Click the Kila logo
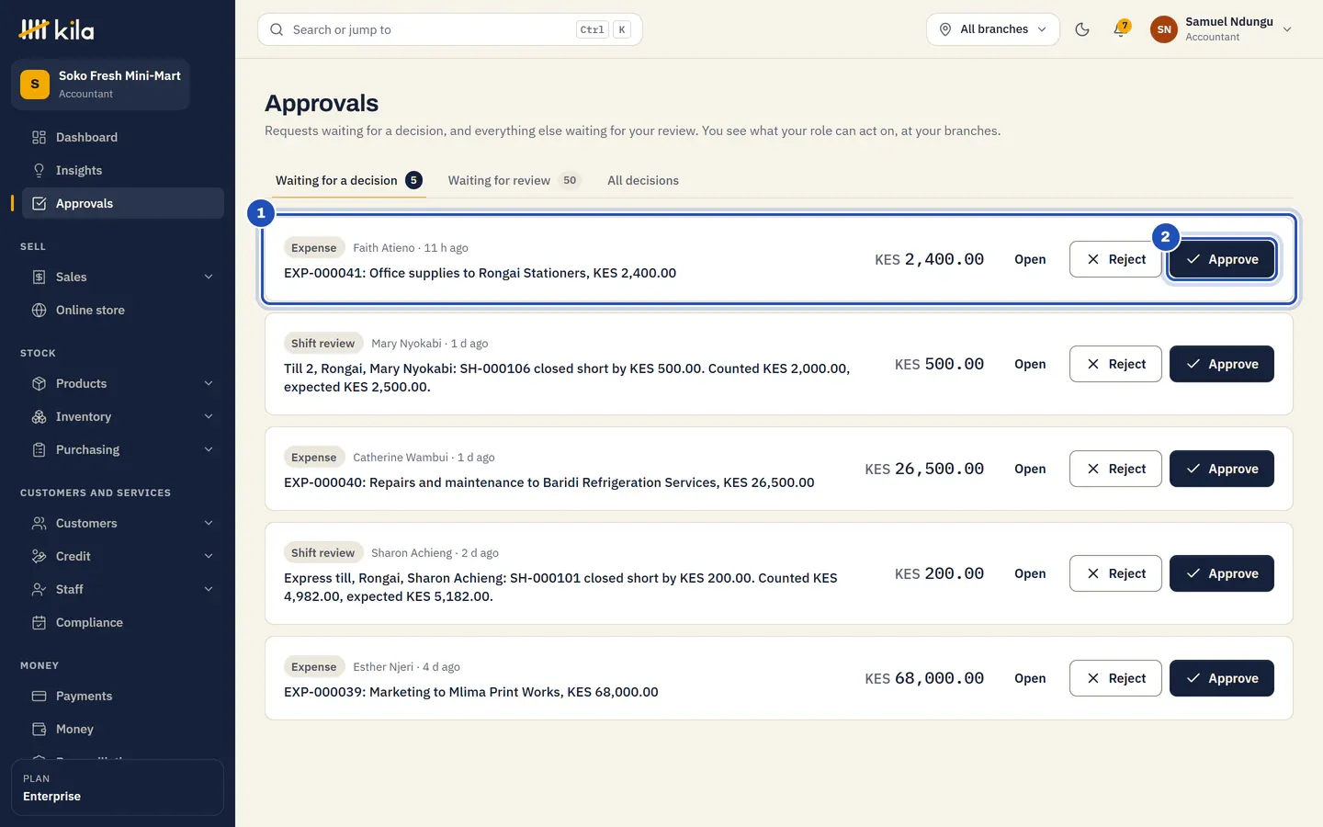1323x827 pixels. click(x=57, y=29)
